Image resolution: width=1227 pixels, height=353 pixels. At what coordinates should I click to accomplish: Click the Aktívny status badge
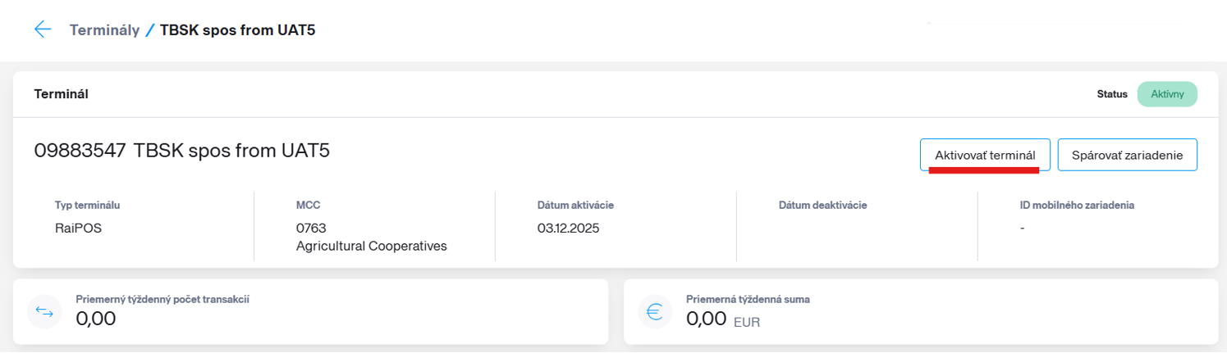click(1167, 94)
